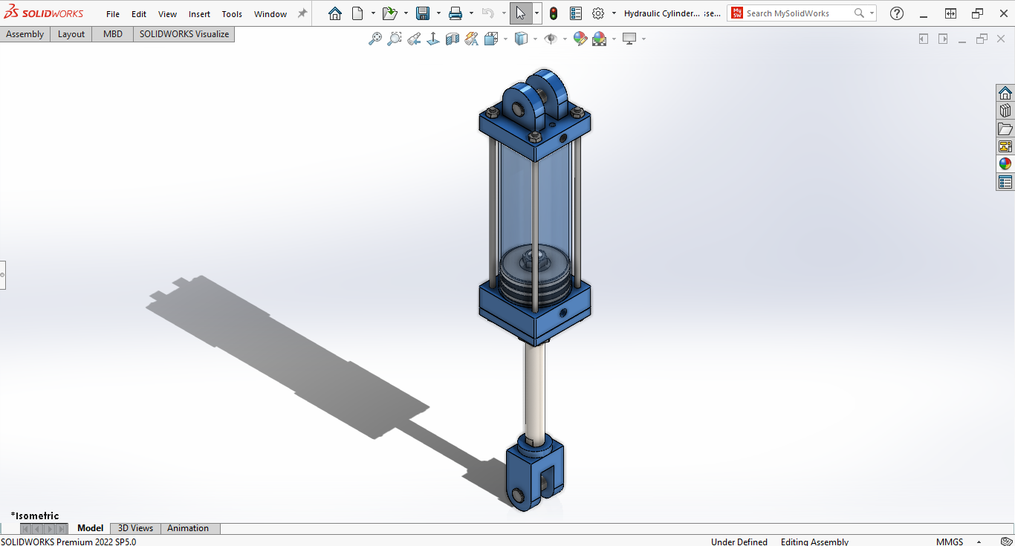1015x546 pixels.
Task: Open the Insert menu
Action: click(200, 14)
